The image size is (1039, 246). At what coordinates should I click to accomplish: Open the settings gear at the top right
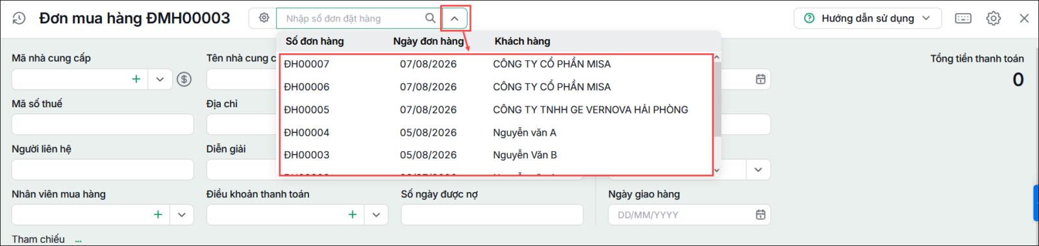click(x=994, y=18)
